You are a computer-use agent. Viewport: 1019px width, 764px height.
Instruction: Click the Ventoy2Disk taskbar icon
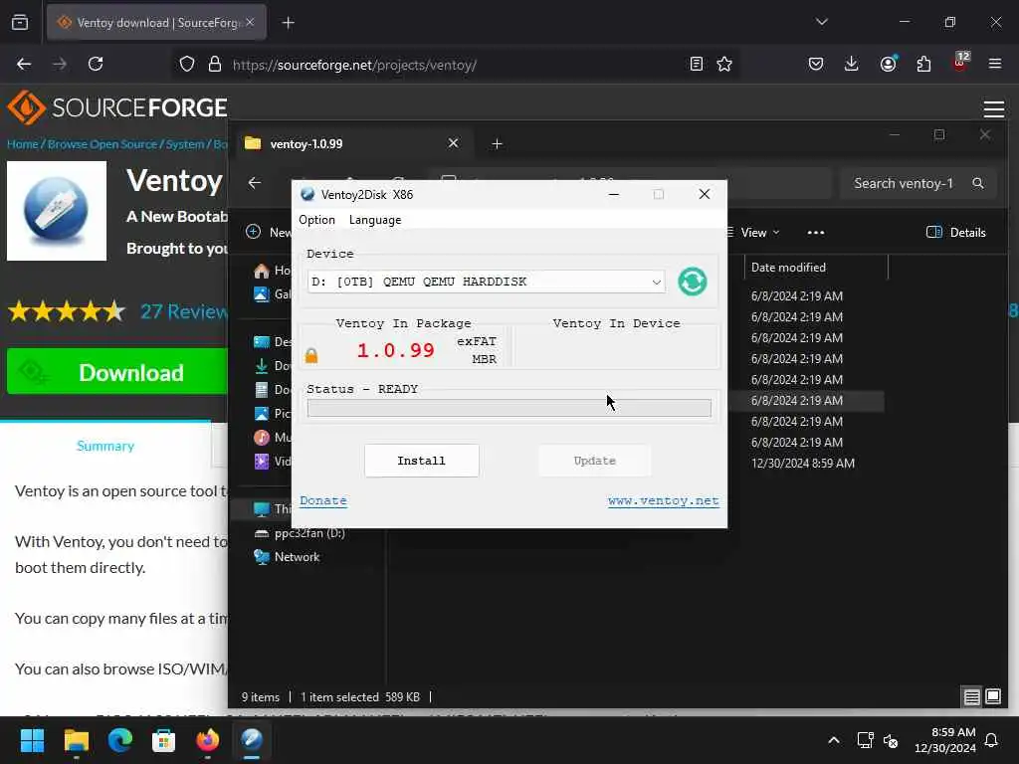252,740
